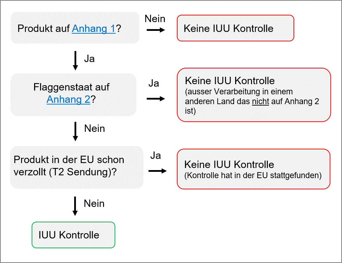
Task: Click the right arrow beside the T2 Sendung box
Action: click(x=157, y=171)
